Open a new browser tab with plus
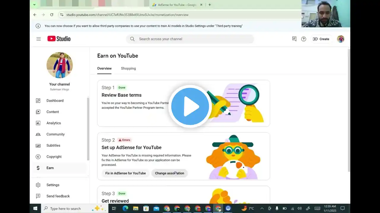This screenshot has height=213, width=380. click(x=210, y=5)
